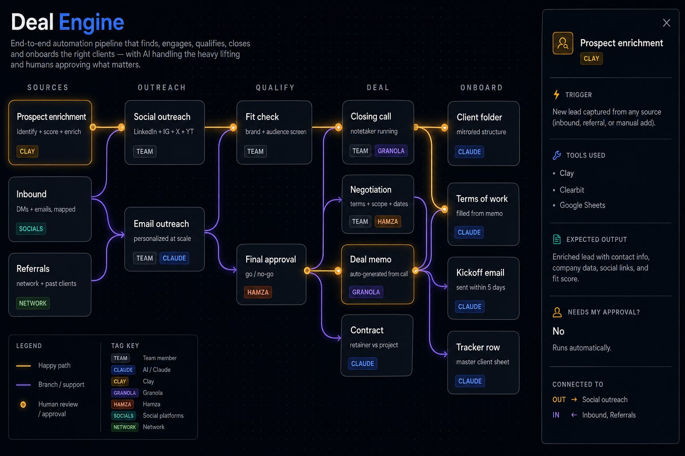The width and height of the screenshot is (685, 456).
Task: Click the ONBOARD column header
Action: coord(482,87)
